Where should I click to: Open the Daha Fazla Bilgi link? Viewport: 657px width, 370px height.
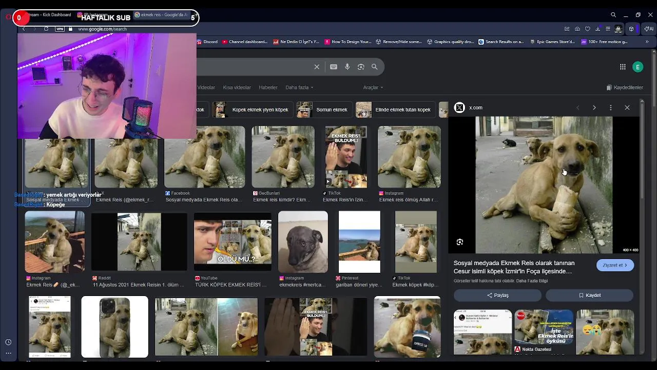(x=532, y=281)
